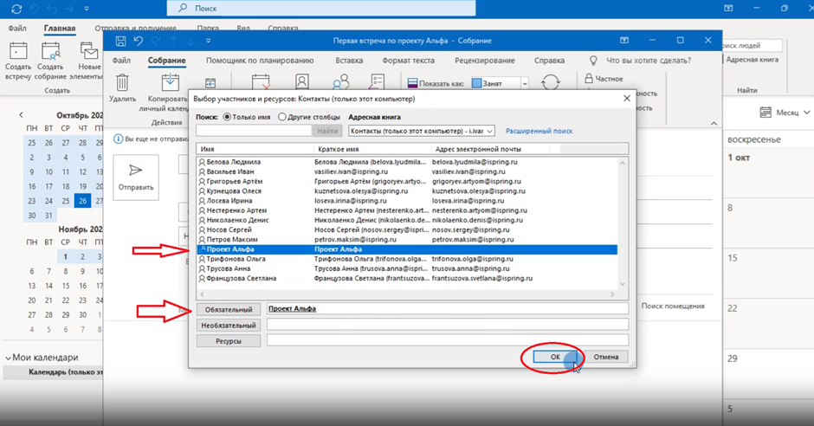Click Создать собрание icon in ribbon

coord(50,53)
